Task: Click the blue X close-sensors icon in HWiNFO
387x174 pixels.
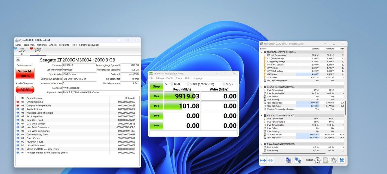Action: coord(342,160)
